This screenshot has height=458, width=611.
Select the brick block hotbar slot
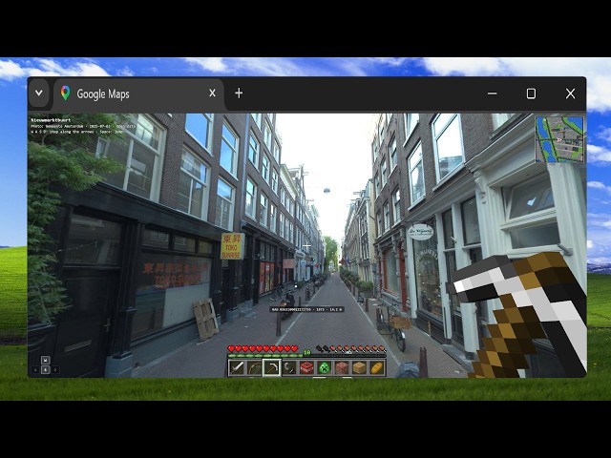pyautogui.click(x=342, y=368)
